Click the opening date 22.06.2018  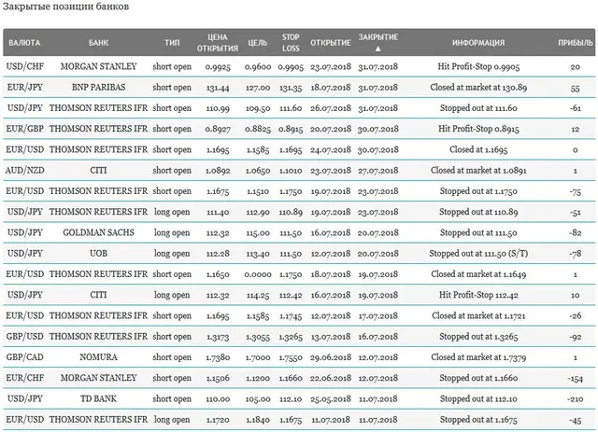[331, 378]
